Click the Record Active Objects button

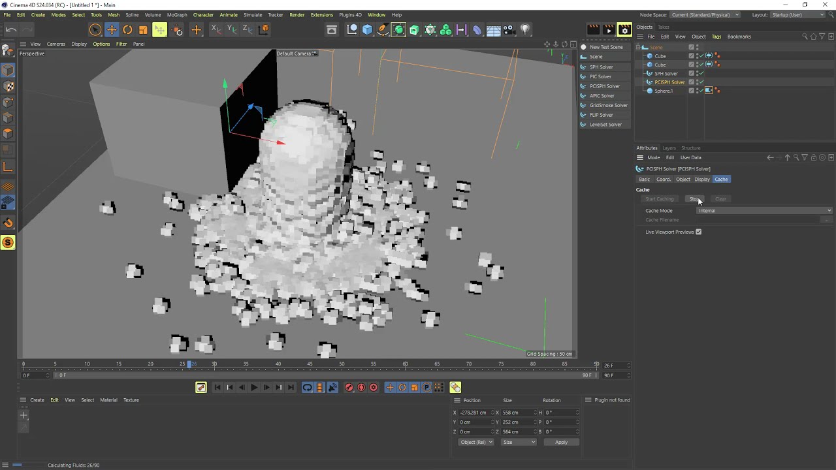349,388
